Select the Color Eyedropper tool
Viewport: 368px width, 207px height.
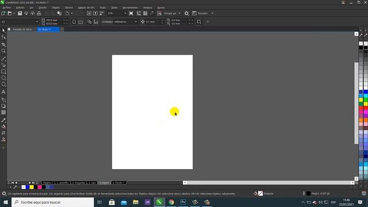[x=3, y=120]
